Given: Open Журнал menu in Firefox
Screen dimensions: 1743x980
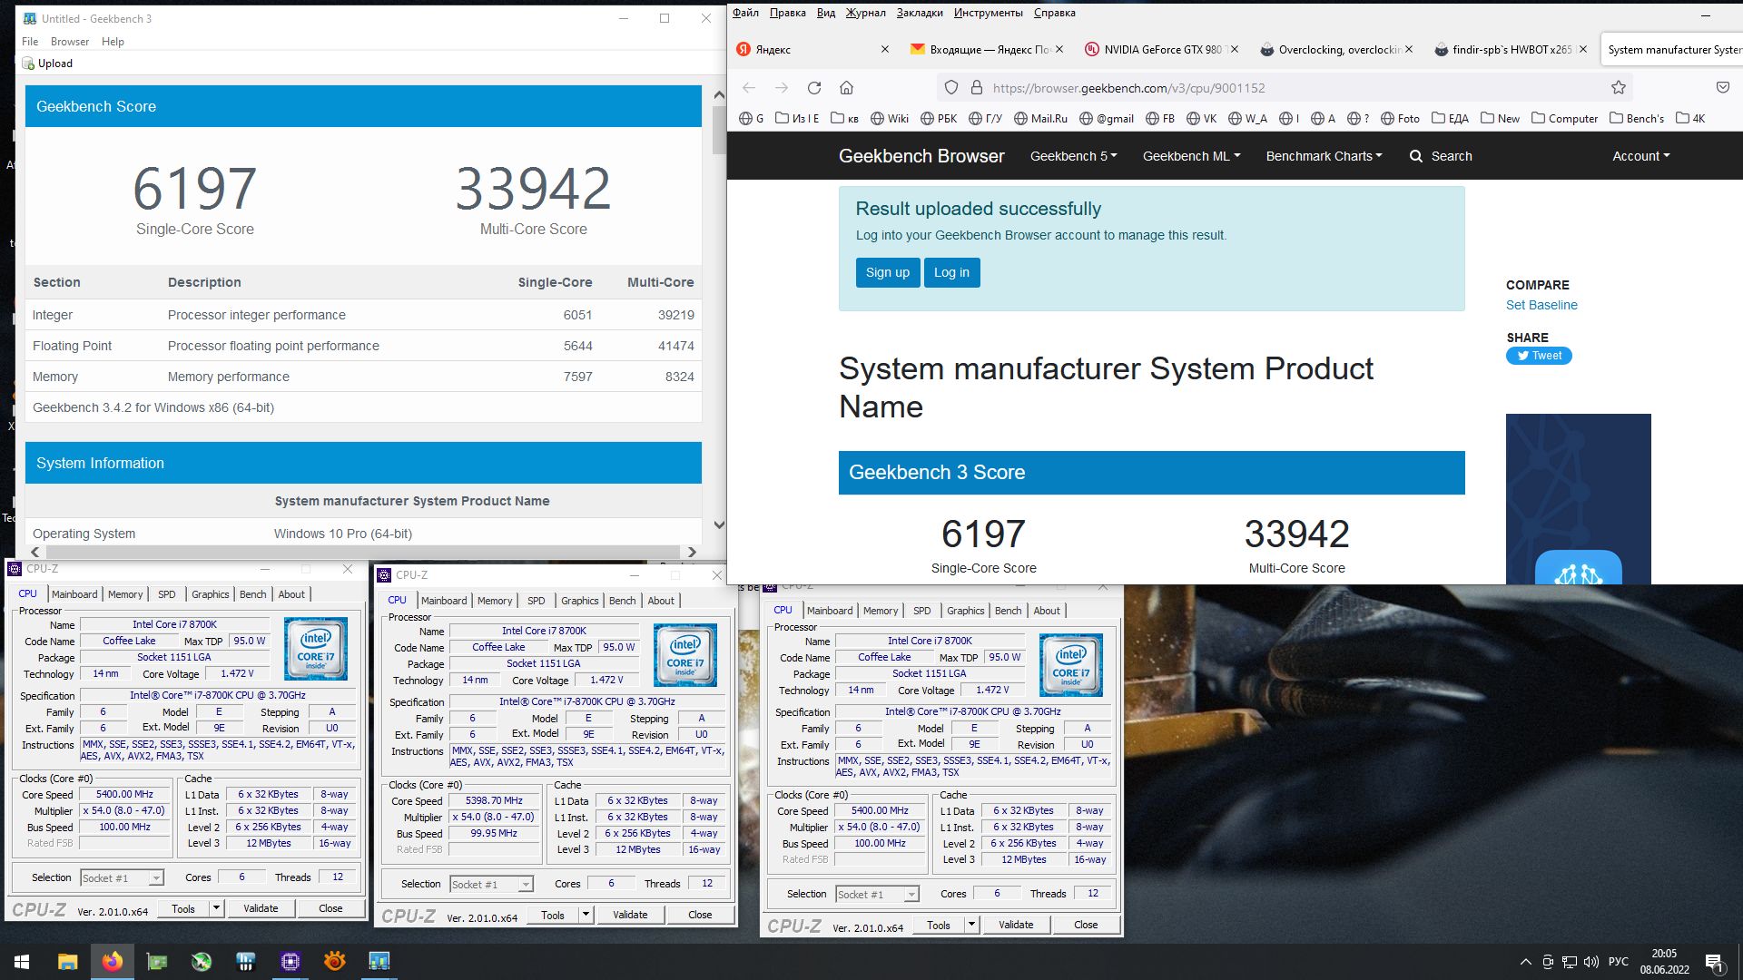Looking at the screenshot, I should [x=865, y=13].
